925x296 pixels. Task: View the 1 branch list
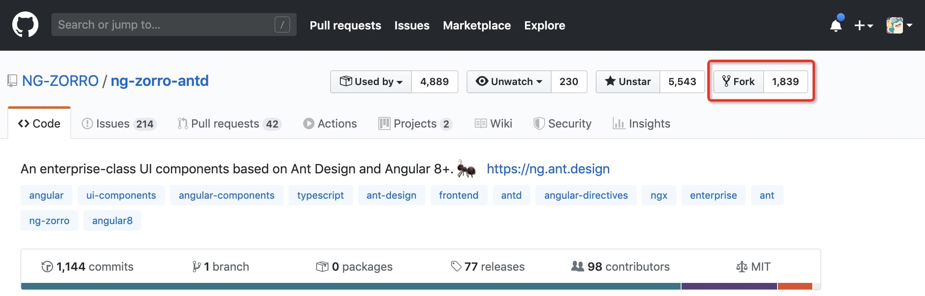(221, 267)
